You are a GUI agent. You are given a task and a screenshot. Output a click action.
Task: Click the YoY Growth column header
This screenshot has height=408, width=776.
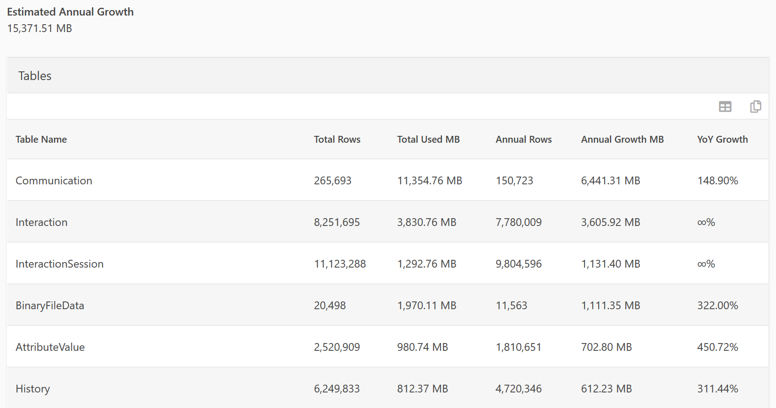(722, 140)
